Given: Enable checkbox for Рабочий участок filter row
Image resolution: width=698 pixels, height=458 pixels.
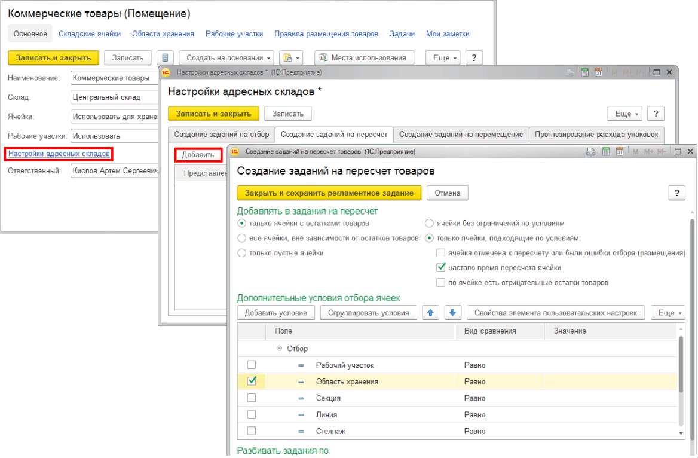Looking at the screenshot, I should 252,365.
